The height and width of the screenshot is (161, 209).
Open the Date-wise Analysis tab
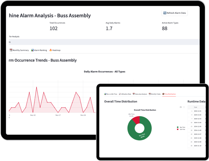[x=141, y=94]
